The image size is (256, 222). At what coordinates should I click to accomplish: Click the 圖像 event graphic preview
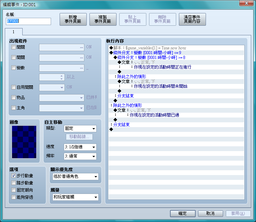pos(24,142)
